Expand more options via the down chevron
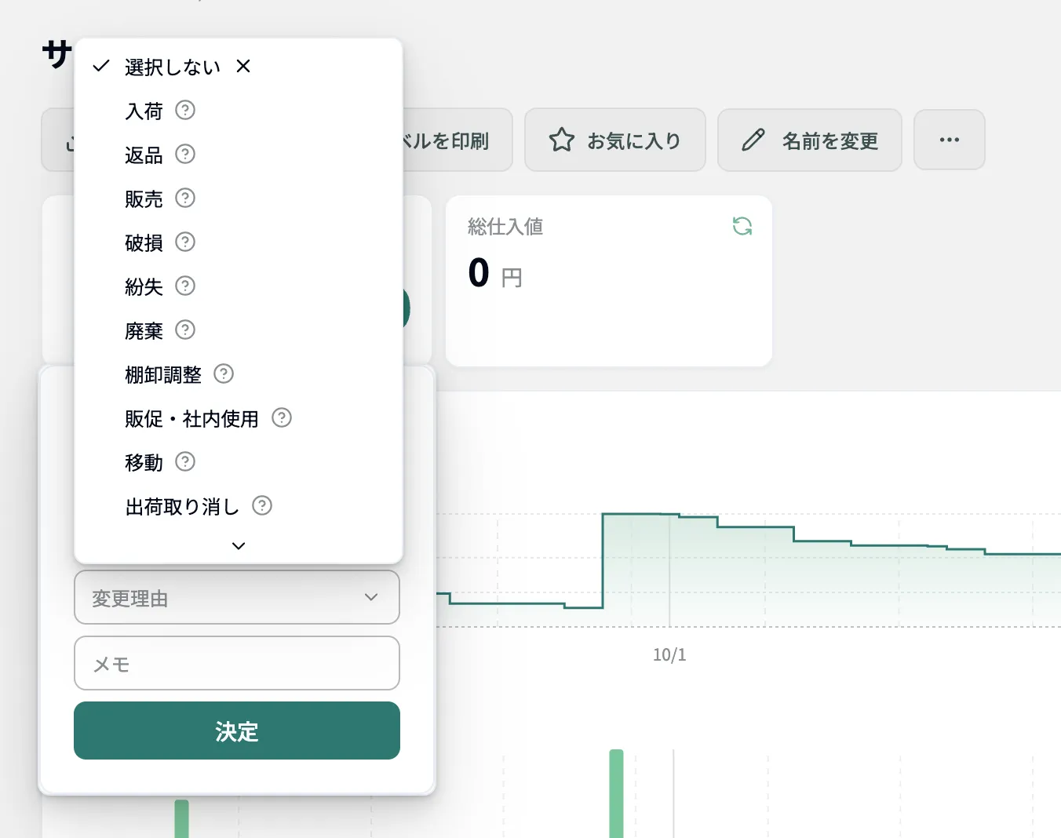The height and width of the screenshot is (838, 1061). pos(238,545)
